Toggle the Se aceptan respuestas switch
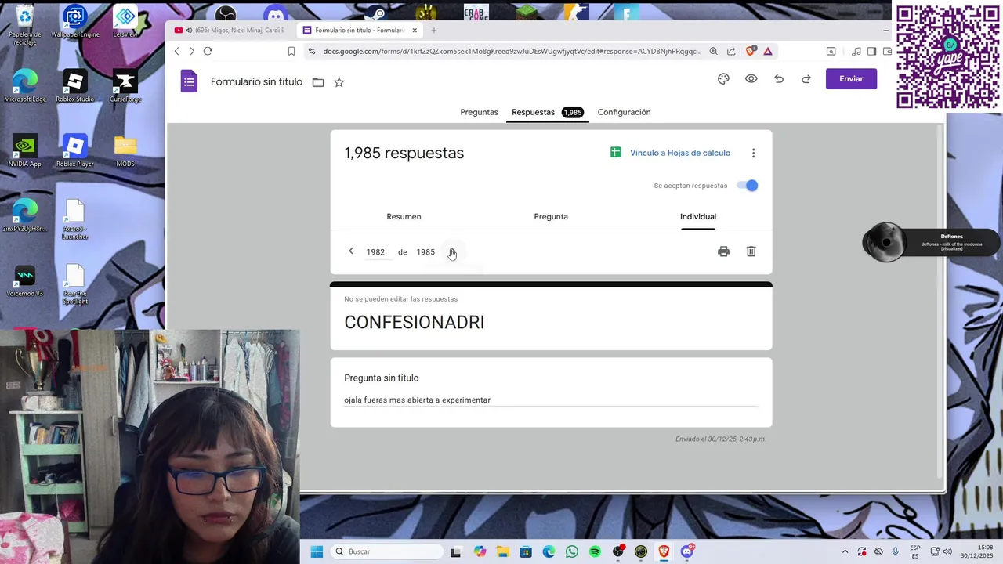Screen dimensions: 1003x564 [748, 186]
